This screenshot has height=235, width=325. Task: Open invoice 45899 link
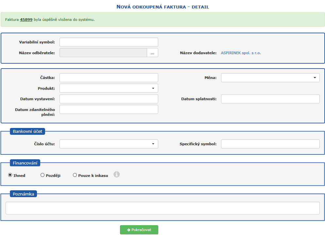[26, 20]
